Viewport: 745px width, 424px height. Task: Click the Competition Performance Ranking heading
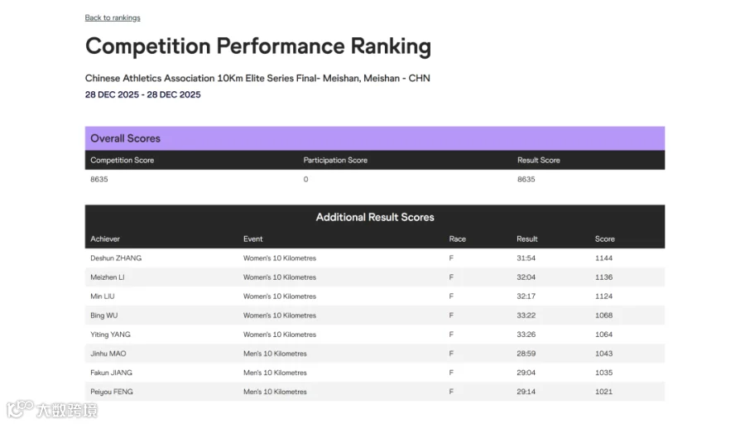[258, 46]
